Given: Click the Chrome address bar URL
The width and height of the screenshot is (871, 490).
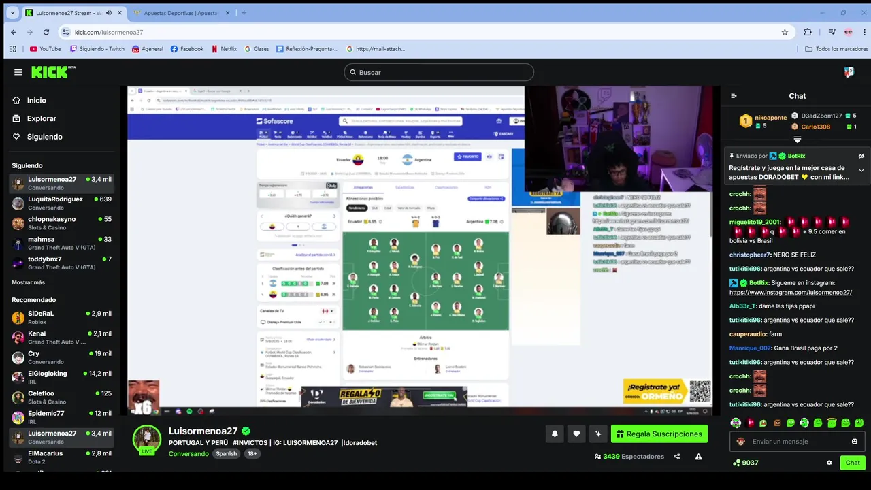Looking at the screenshot, I should click(x=109, y=32).
